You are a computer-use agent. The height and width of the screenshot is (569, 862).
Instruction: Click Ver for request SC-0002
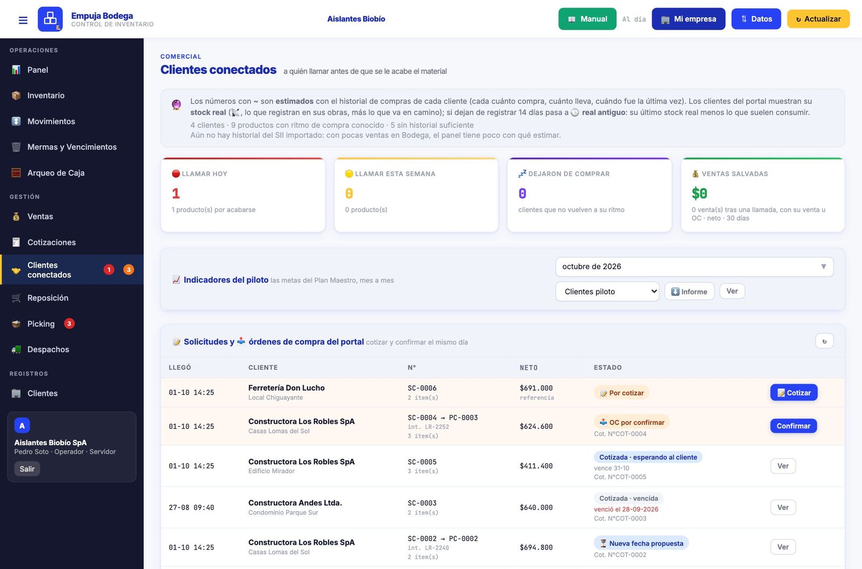(783, 547)
